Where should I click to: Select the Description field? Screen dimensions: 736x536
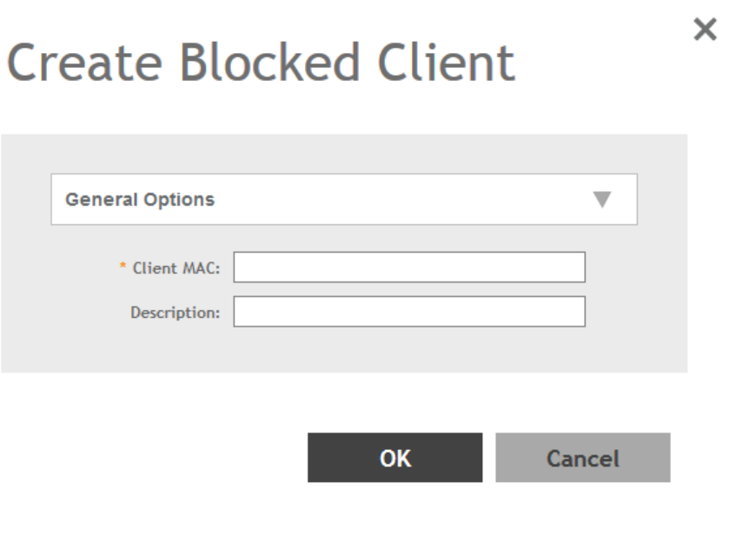coord(409,311)
